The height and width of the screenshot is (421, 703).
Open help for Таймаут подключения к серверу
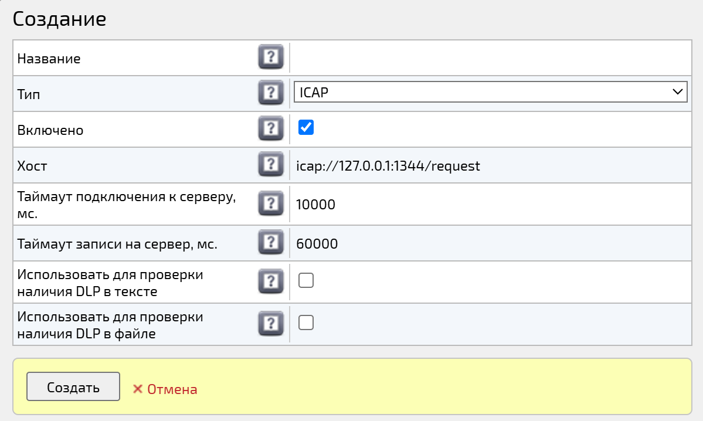coord(271,203)
